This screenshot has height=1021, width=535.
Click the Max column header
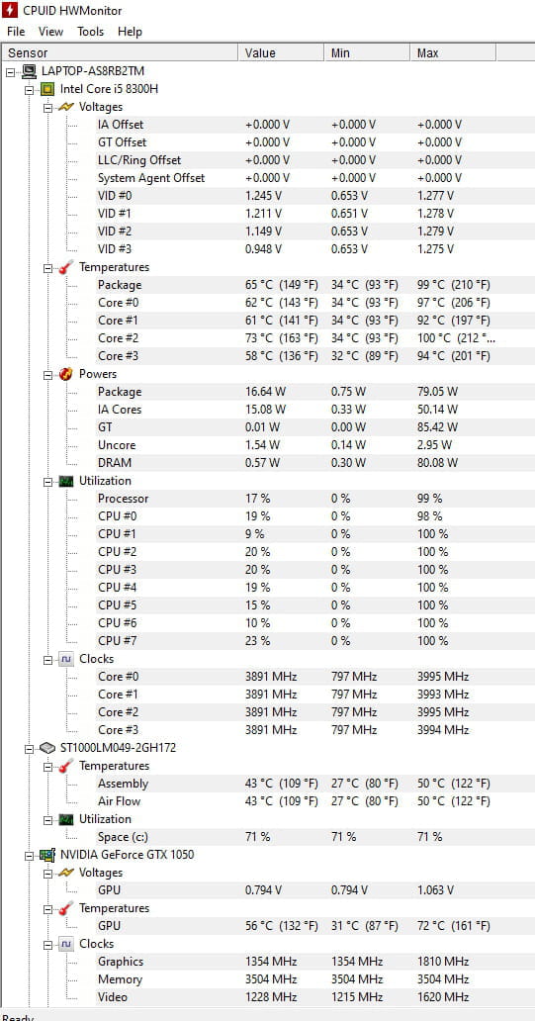pyautogui.click(x=452, y=52)
